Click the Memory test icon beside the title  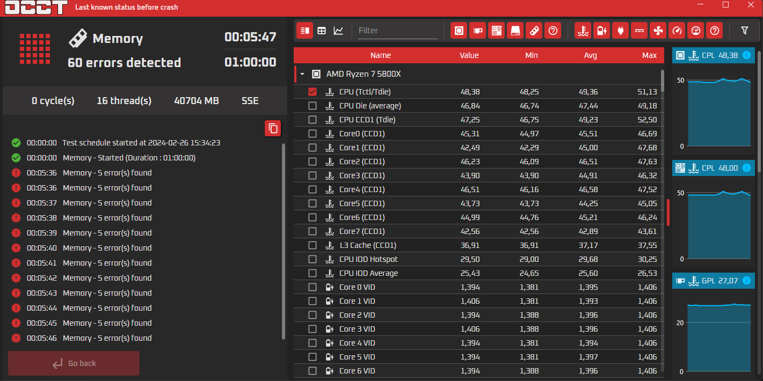tap(78, 38)
